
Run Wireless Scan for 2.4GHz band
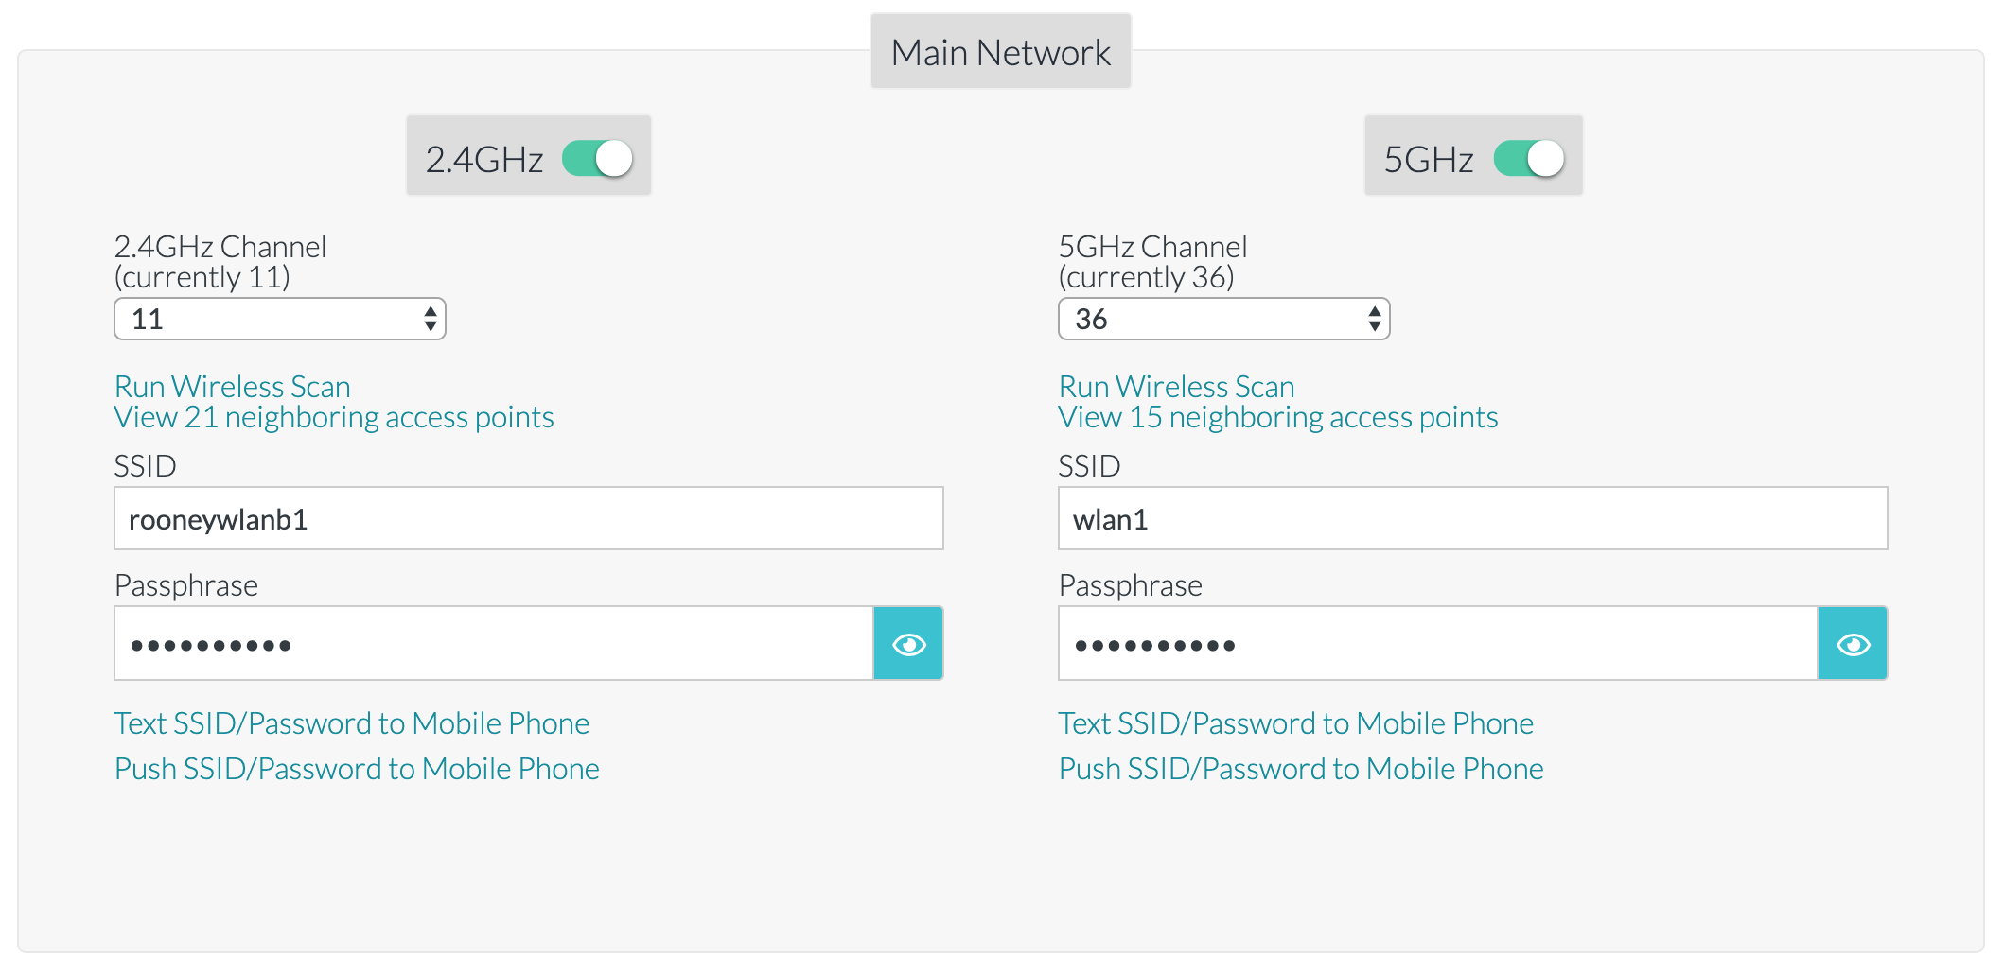tap(233, 387)
